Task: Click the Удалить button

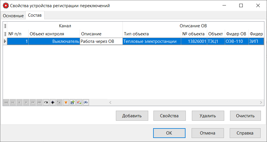Action: (207, 116)
